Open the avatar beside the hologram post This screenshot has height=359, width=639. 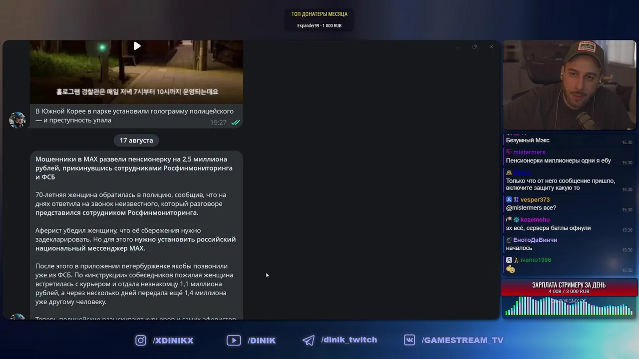tap(17, 120)
